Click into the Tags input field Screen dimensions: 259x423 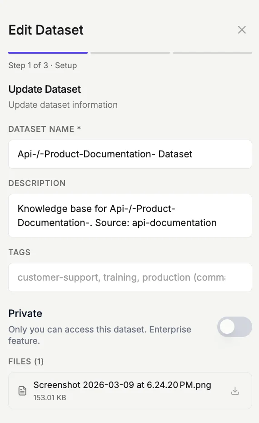click(130, 277)
